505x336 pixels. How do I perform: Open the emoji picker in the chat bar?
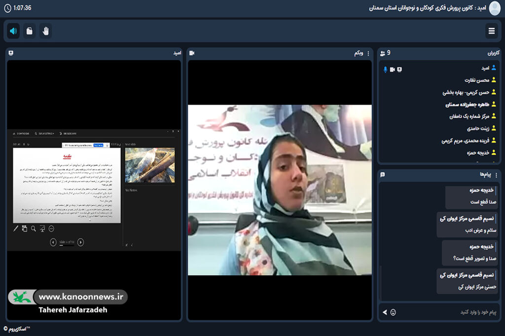pyautogui.click(x=393, y=312)
